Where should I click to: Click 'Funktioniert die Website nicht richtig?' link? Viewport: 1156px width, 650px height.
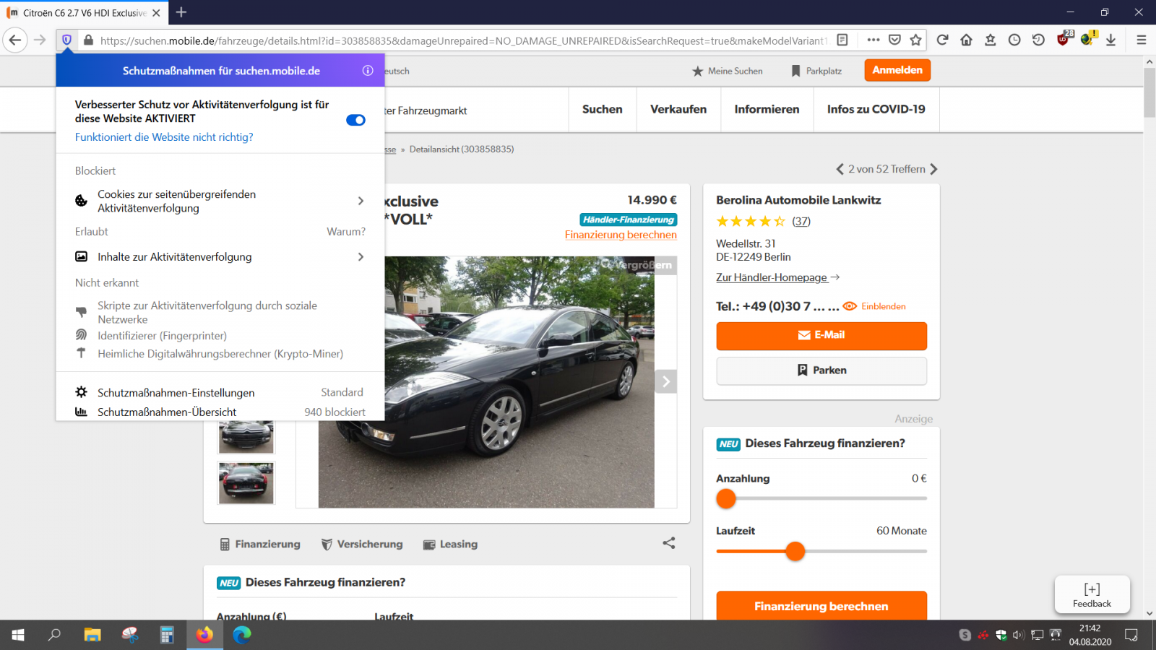164,137
